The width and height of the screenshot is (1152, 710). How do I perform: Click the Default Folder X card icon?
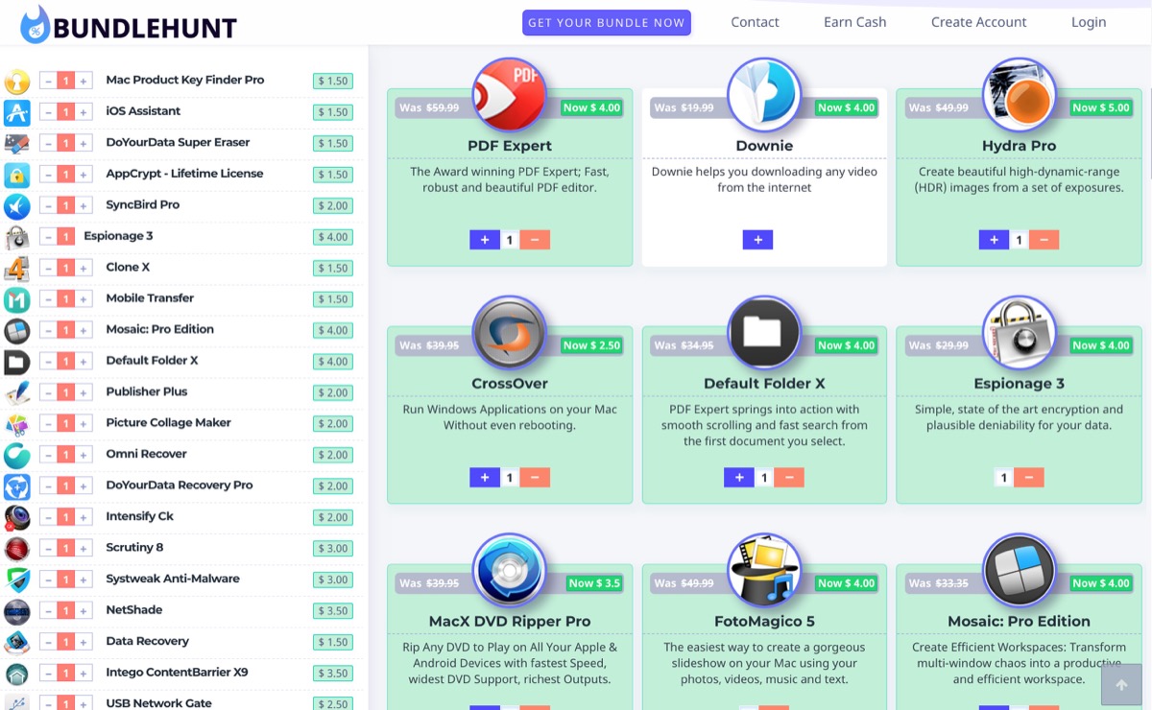pos(764,332)
